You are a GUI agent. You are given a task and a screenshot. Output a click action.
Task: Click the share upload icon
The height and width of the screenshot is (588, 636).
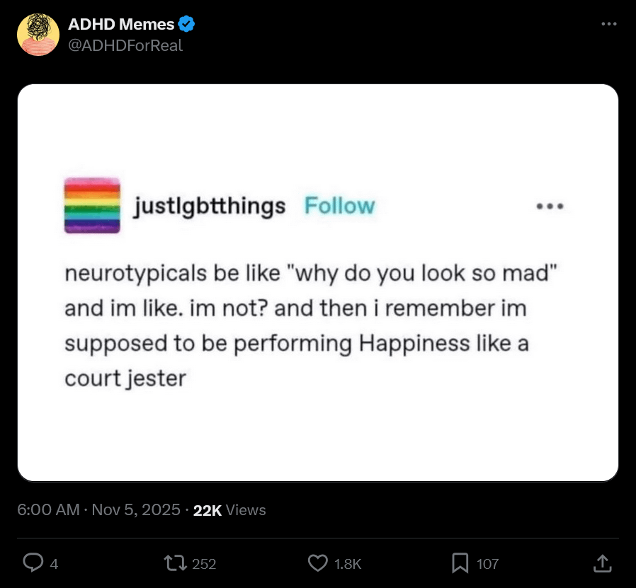601,563
